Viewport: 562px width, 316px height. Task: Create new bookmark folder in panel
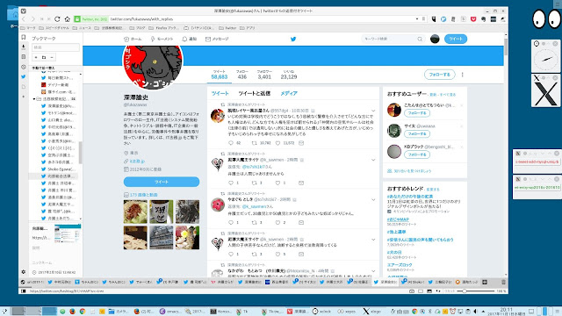coord(44,57)
